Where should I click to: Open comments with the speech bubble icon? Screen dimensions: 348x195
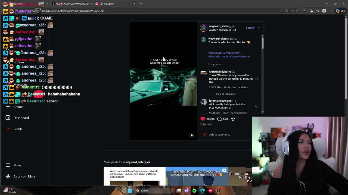click(219, 119)
